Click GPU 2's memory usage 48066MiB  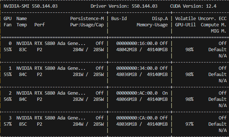[x=127, y=99]
